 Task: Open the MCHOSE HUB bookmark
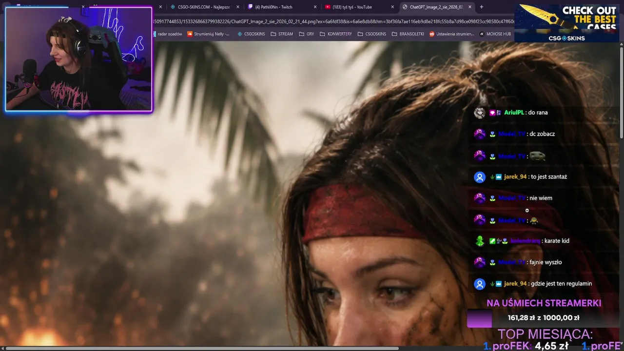pos(495,34)
